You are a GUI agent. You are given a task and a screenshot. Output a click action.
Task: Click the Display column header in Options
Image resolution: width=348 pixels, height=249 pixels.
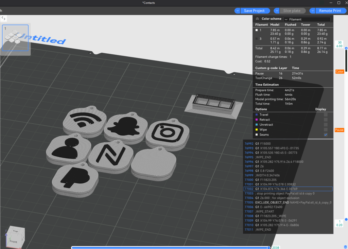pos(320,109)
